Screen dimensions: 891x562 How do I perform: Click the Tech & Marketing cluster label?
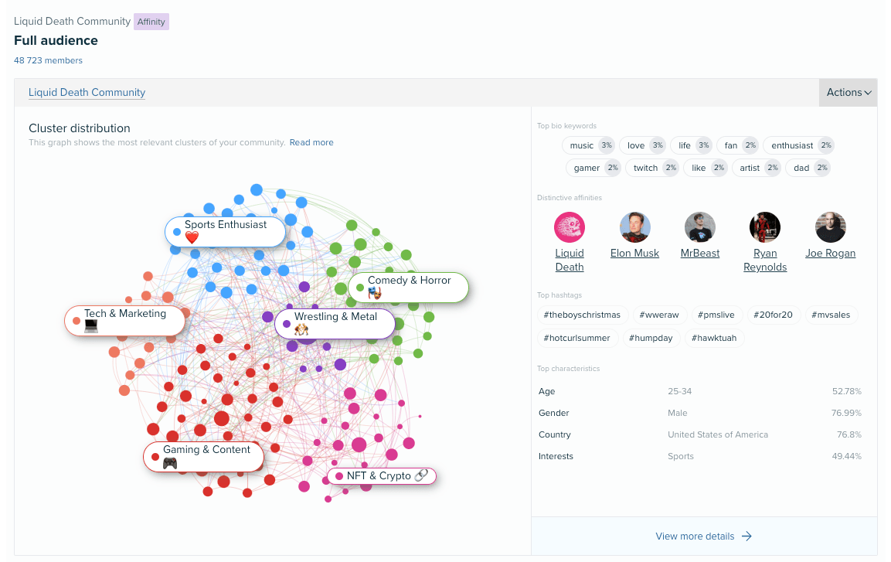[124, 321]
